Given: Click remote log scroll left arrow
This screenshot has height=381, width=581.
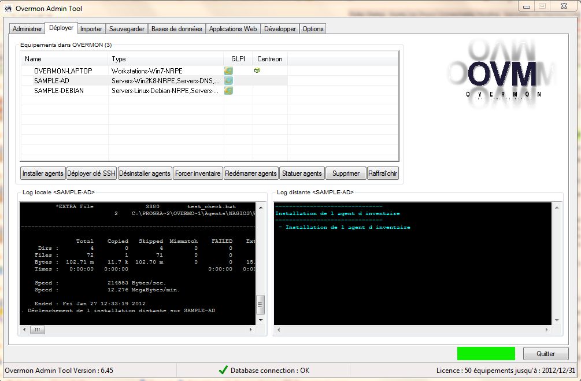Looking at the screenshot, I should tap(279, 330).
